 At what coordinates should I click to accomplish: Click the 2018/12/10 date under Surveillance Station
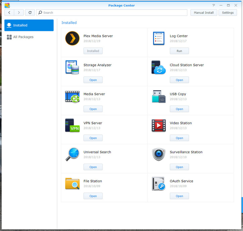[178, 157]
